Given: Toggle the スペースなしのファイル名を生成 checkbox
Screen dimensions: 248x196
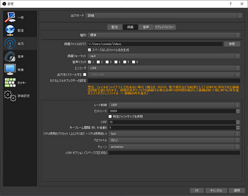Looking at the screenshot, I should [90, 50].
